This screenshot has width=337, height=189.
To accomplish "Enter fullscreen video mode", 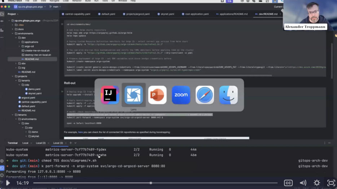I will pos(331,183).
